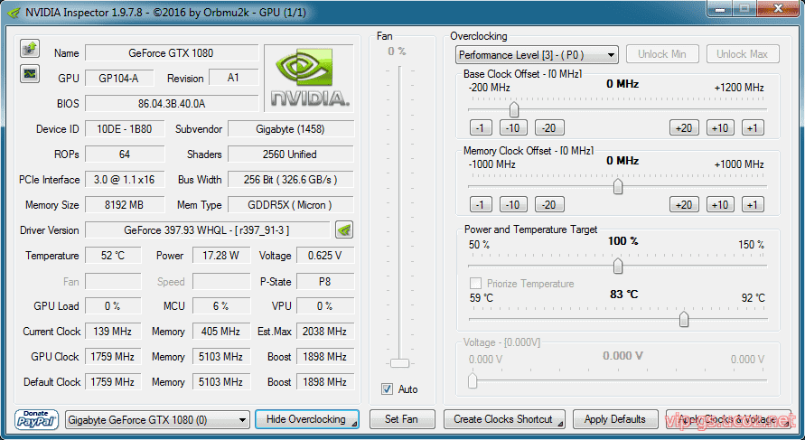Click Base Clock Offset +20 button
Image resolution: width=805 pixels, height=440 pixels.
[684, 127]
